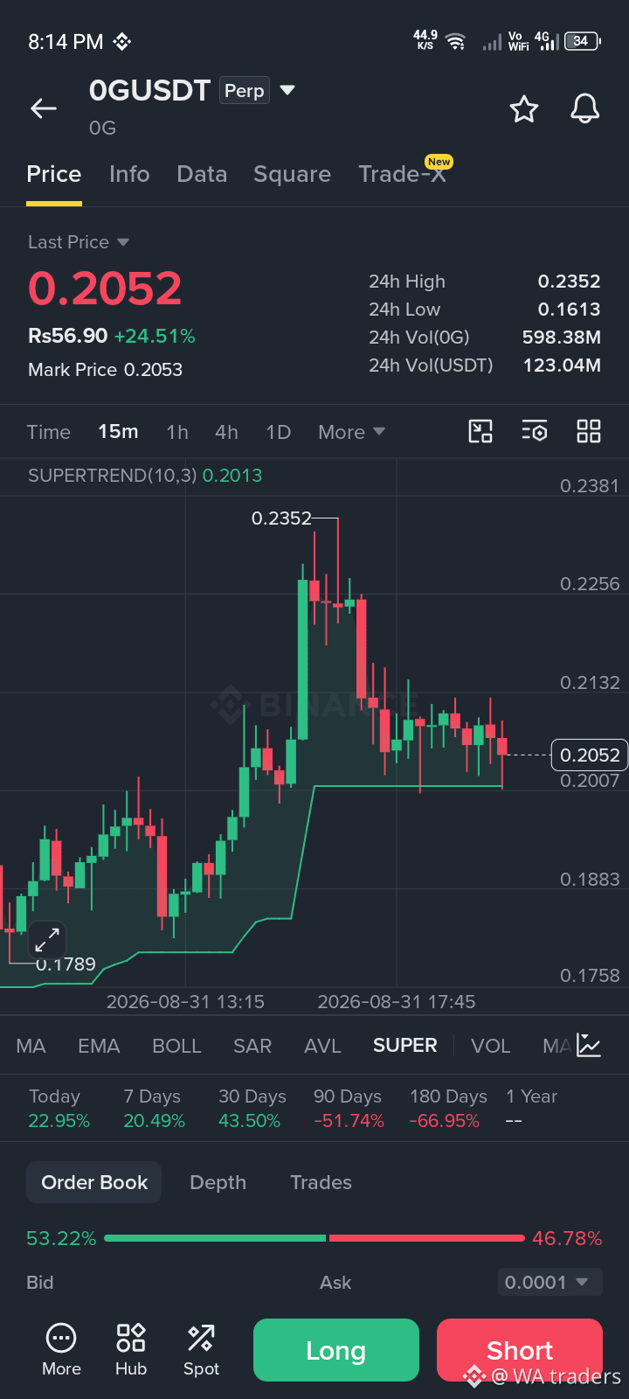
Task: Open the multi-chart grid layout icon
Action: [x=589, y=431]
